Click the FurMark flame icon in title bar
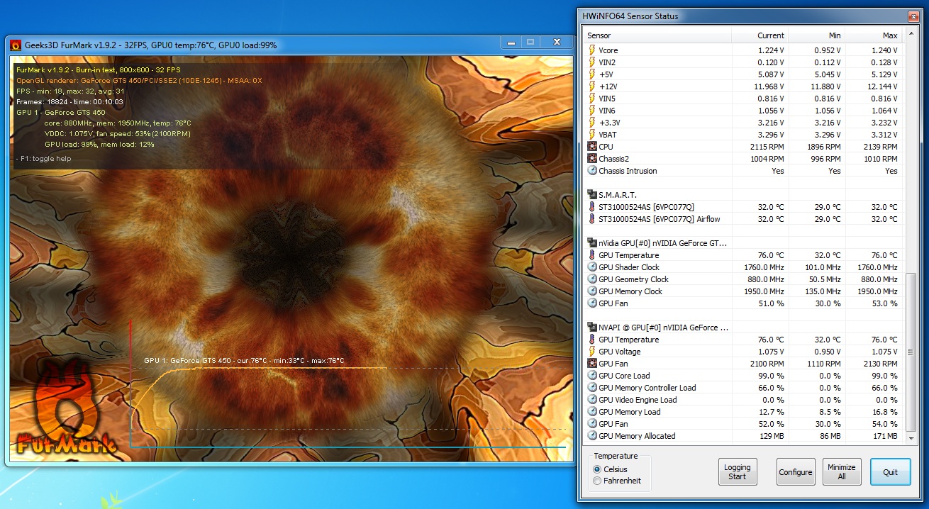Screen dimensions: 929x509 coord(16,45)
